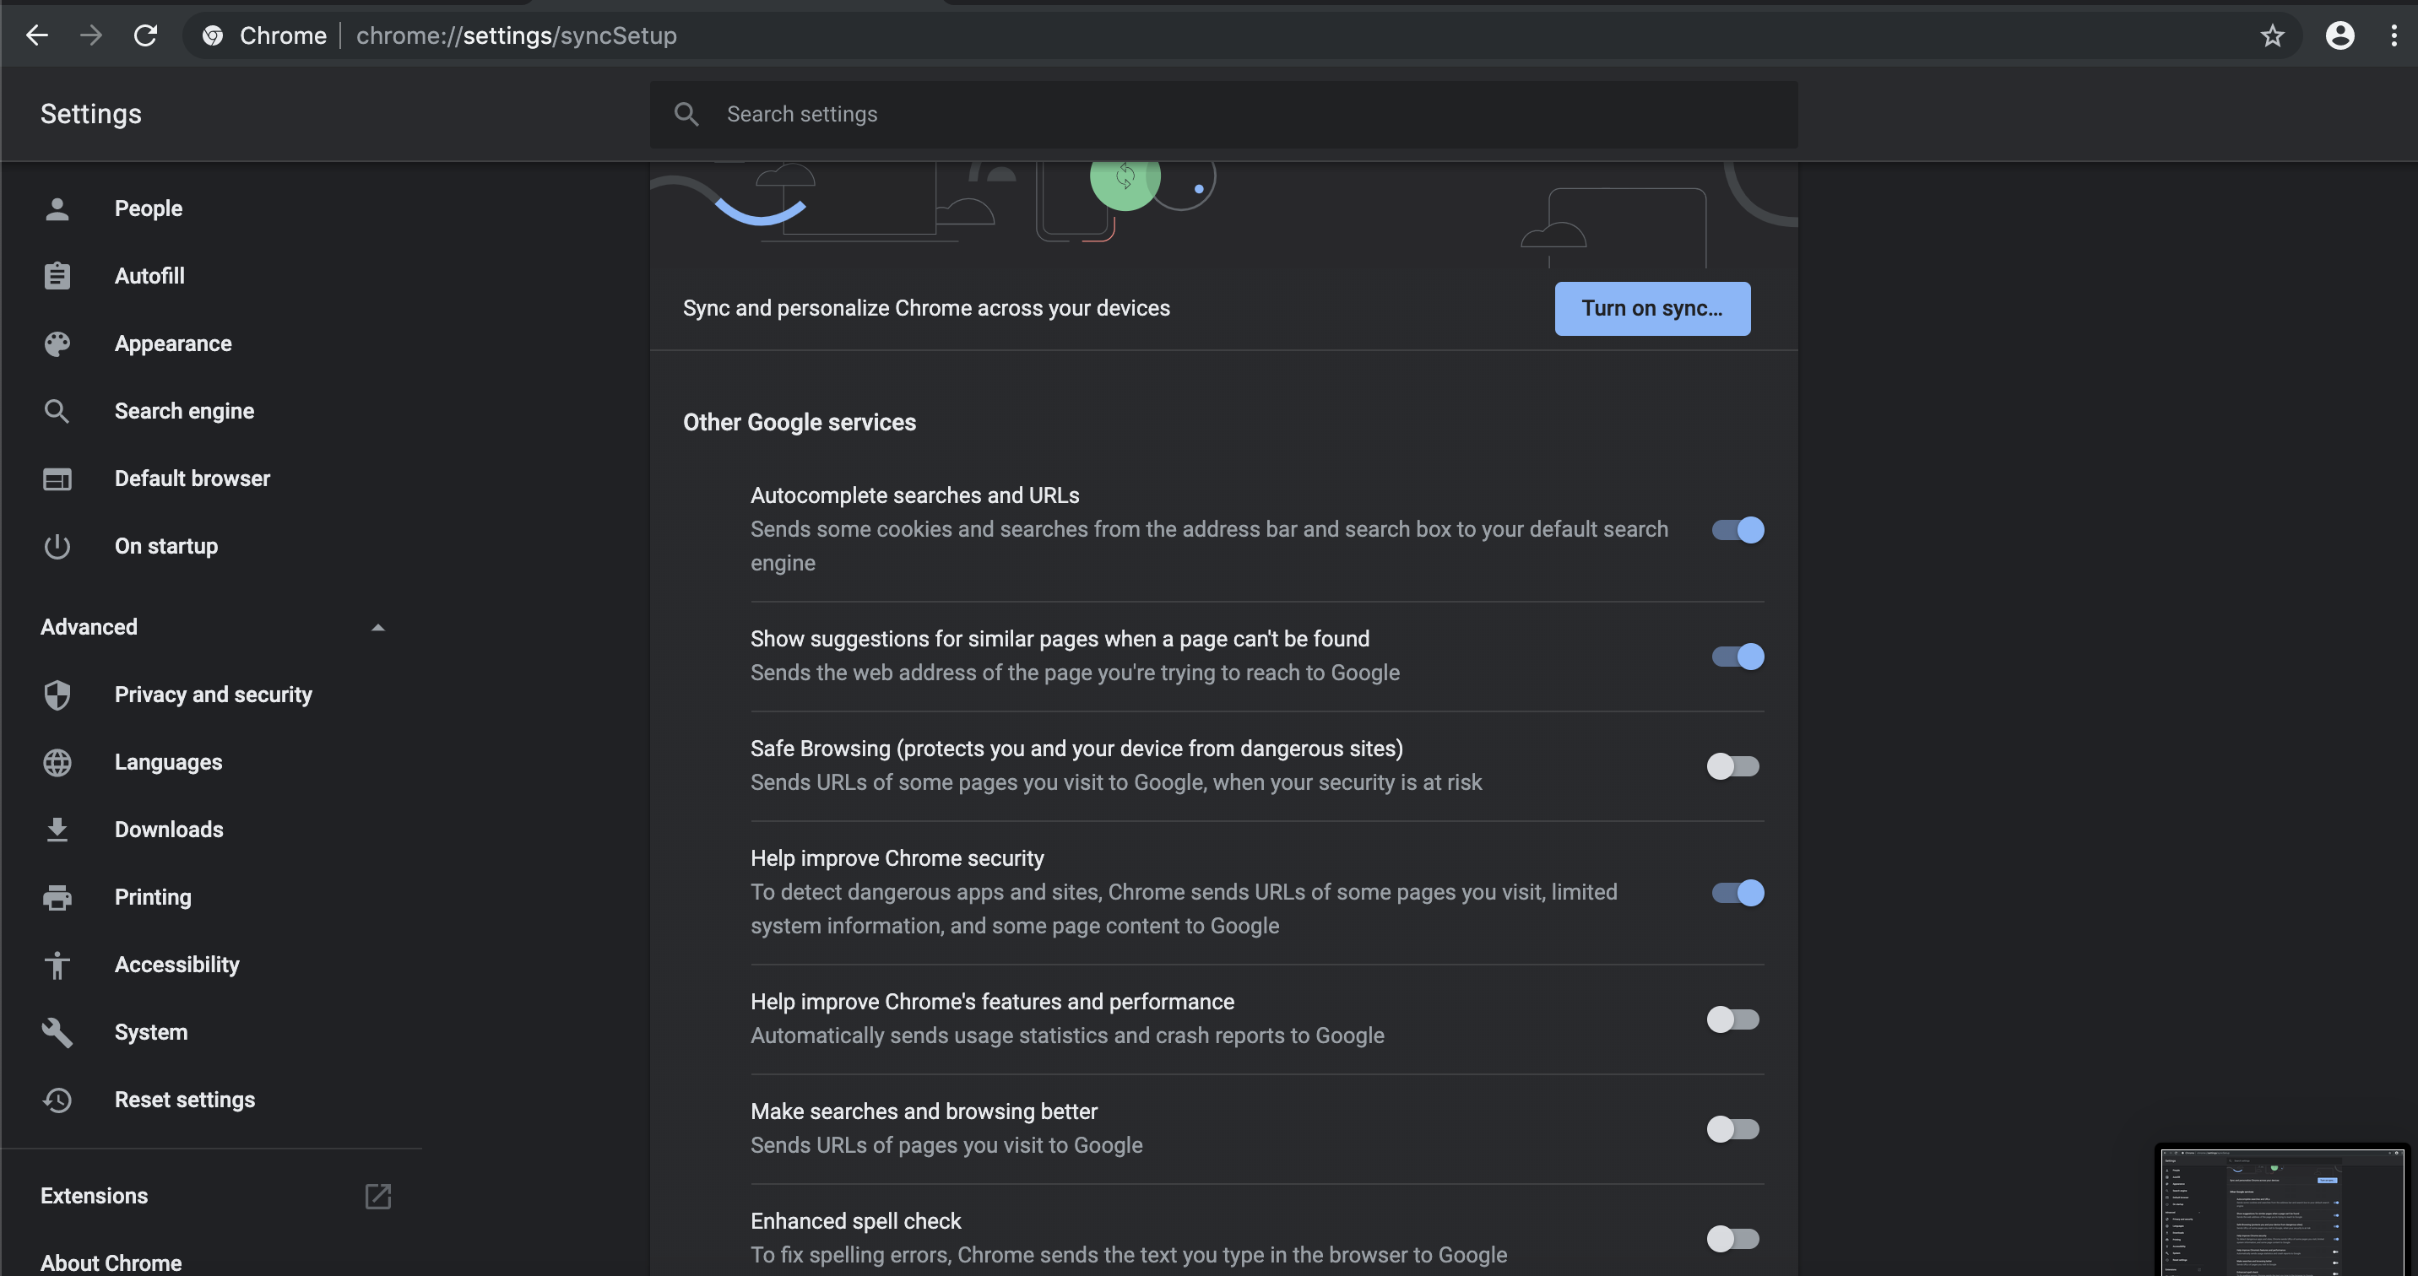Viewport: 2418px width, 1276px height.
Task: Click the Extensions external-link icon
Action: [x=377, y=1195]
